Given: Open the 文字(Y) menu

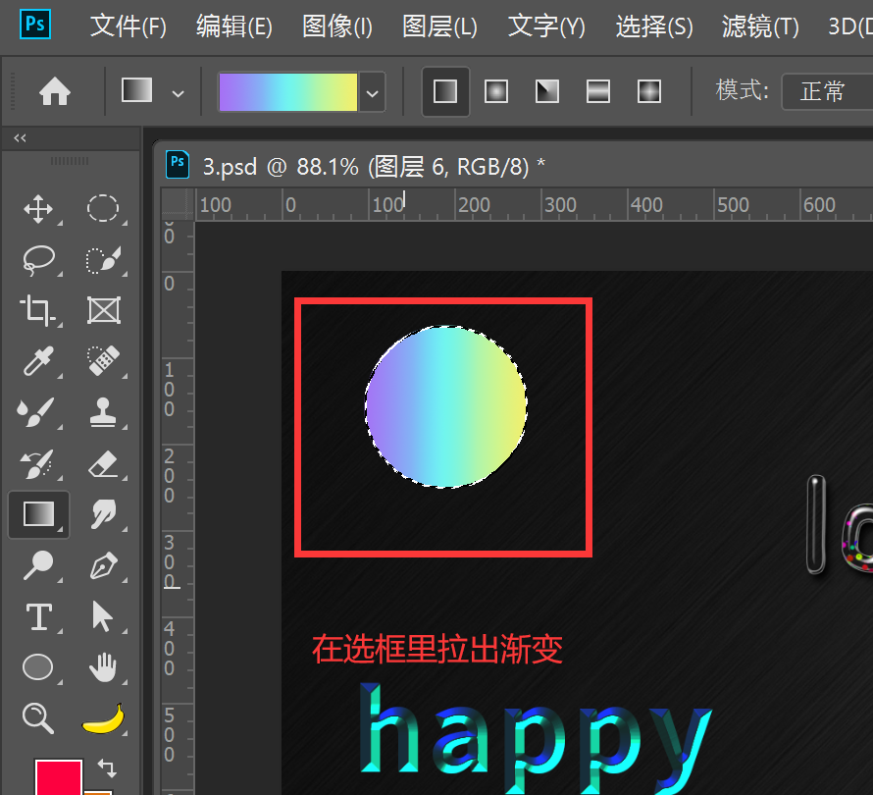Looking at the screenshot, I should pos(546,26).
